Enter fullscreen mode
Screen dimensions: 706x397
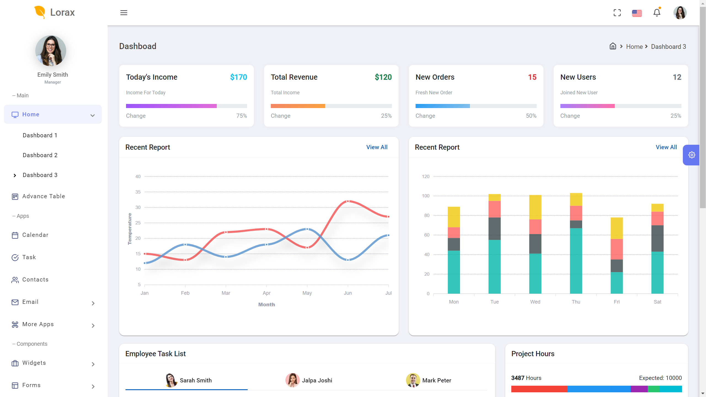click(x=617, y=13)
